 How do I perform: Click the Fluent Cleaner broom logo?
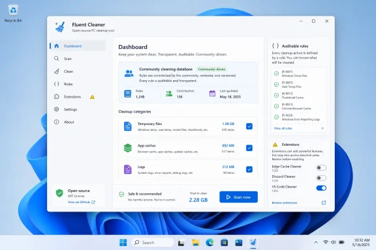59,27
